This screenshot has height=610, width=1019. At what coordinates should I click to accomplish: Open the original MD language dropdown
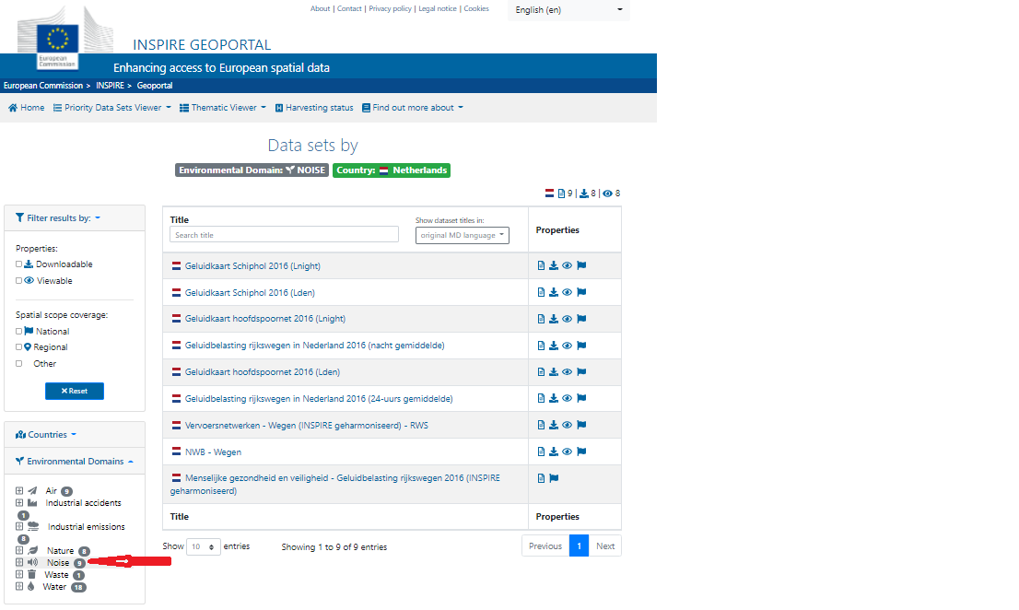tap(463, 235)
